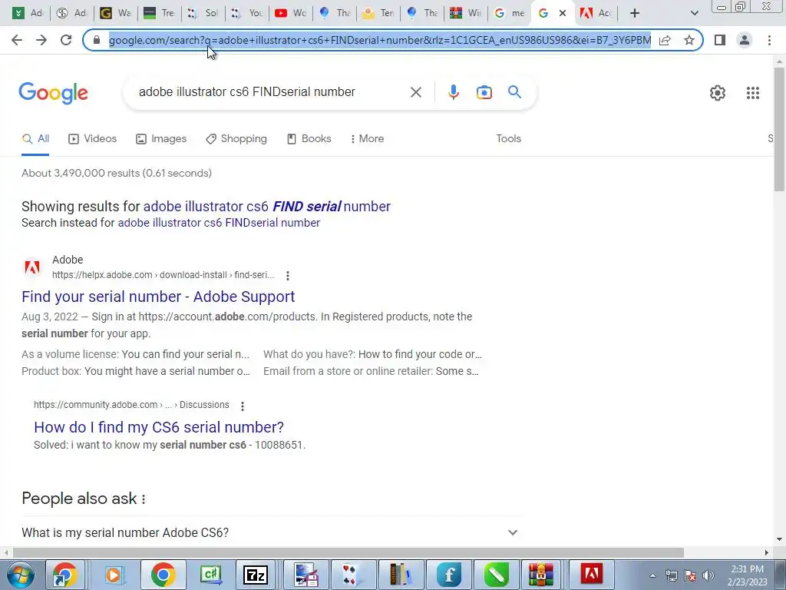Open the Windows Start menu
This screenshot has height=590, width=786.
(20, 575)
